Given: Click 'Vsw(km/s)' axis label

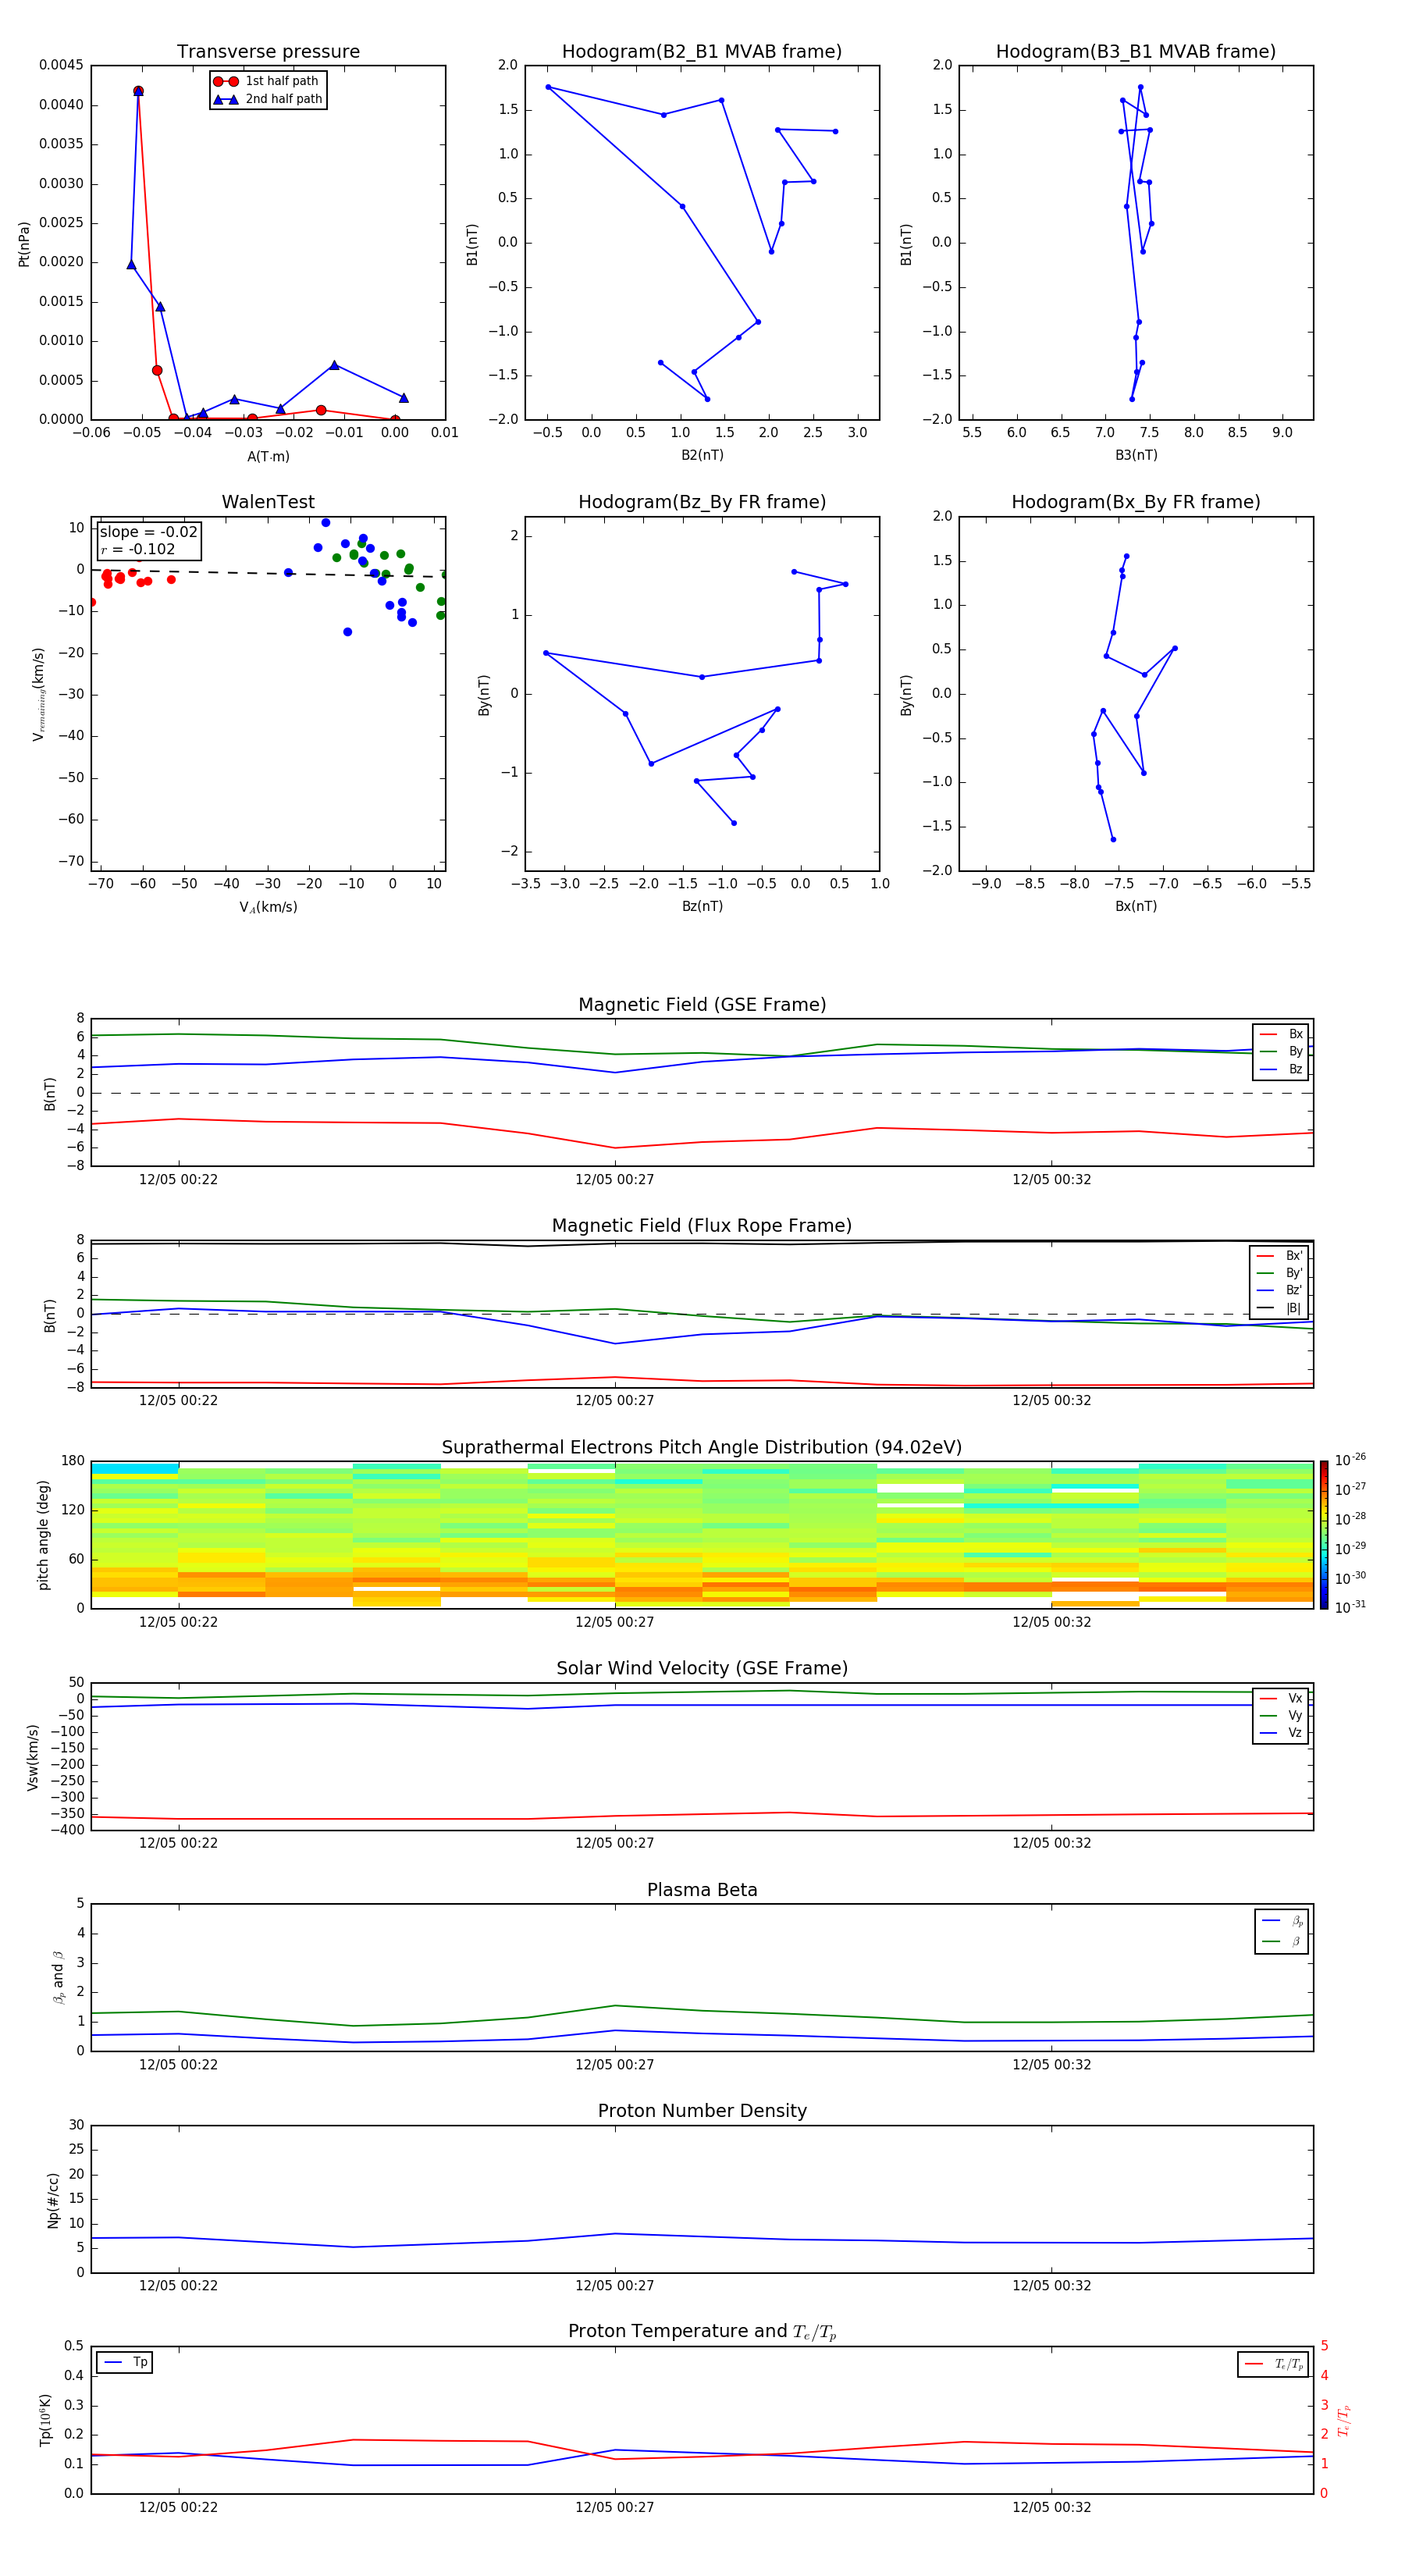Looking at the screenshot, I should (x=33, y=1757).
